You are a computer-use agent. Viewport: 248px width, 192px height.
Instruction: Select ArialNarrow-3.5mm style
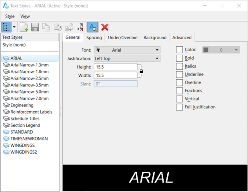tap(30, 85)
